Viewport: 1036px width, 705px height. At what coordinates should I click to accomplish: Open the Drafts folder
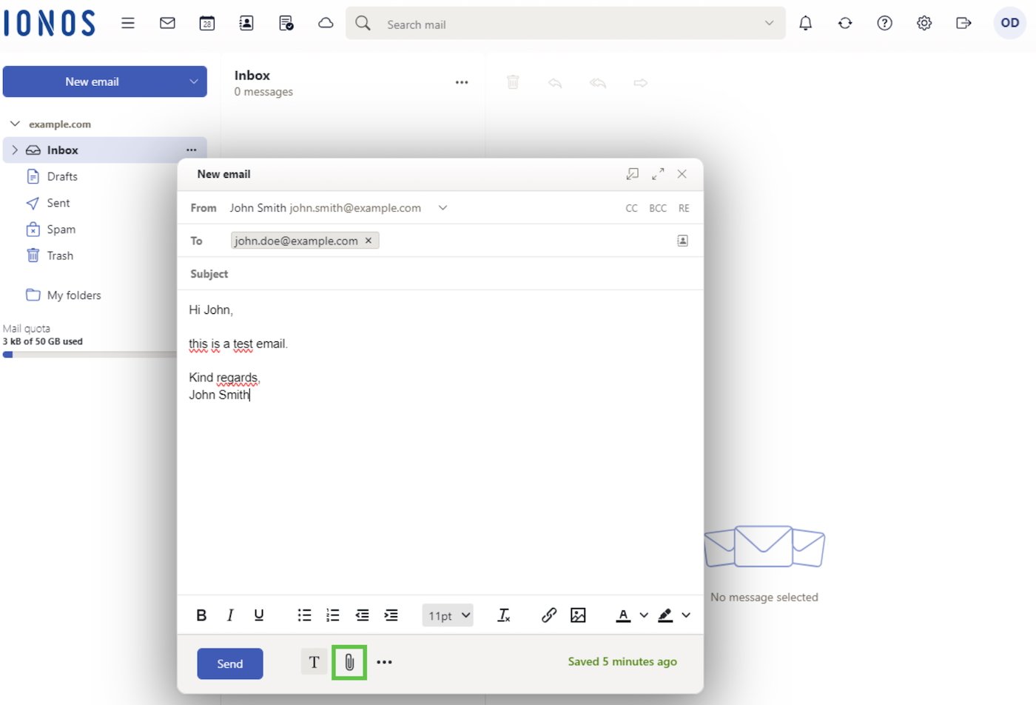click(62, 176)
